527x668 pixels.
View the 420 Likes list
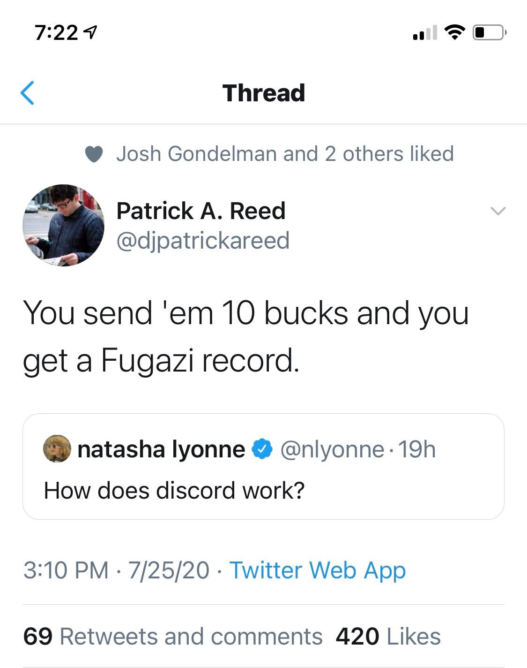click(388, 637)
